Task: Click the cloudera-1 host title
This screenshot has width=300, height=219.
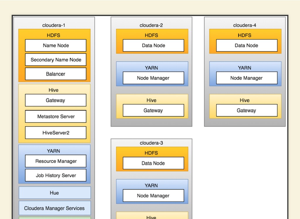Action: (x=54, y=25)
